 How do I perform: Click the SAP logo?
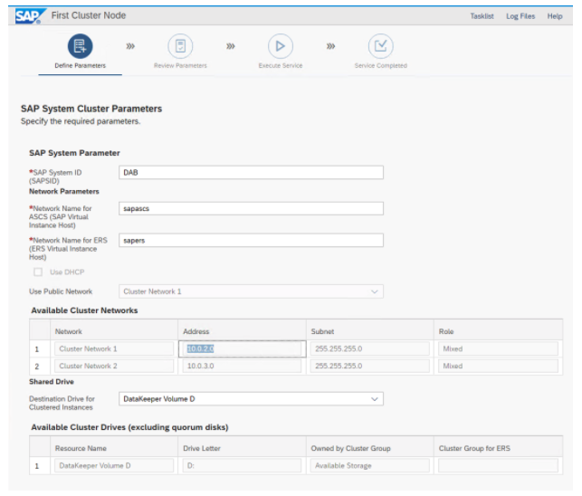(x=31, y=16)
